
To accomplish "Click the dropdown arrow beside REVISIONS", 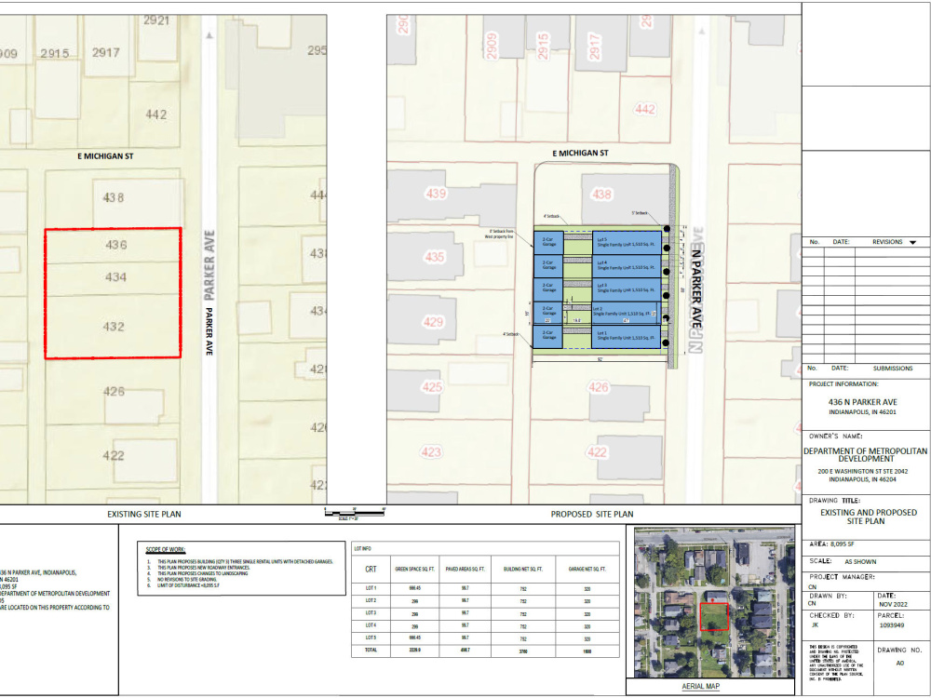I will click(912, 242).
